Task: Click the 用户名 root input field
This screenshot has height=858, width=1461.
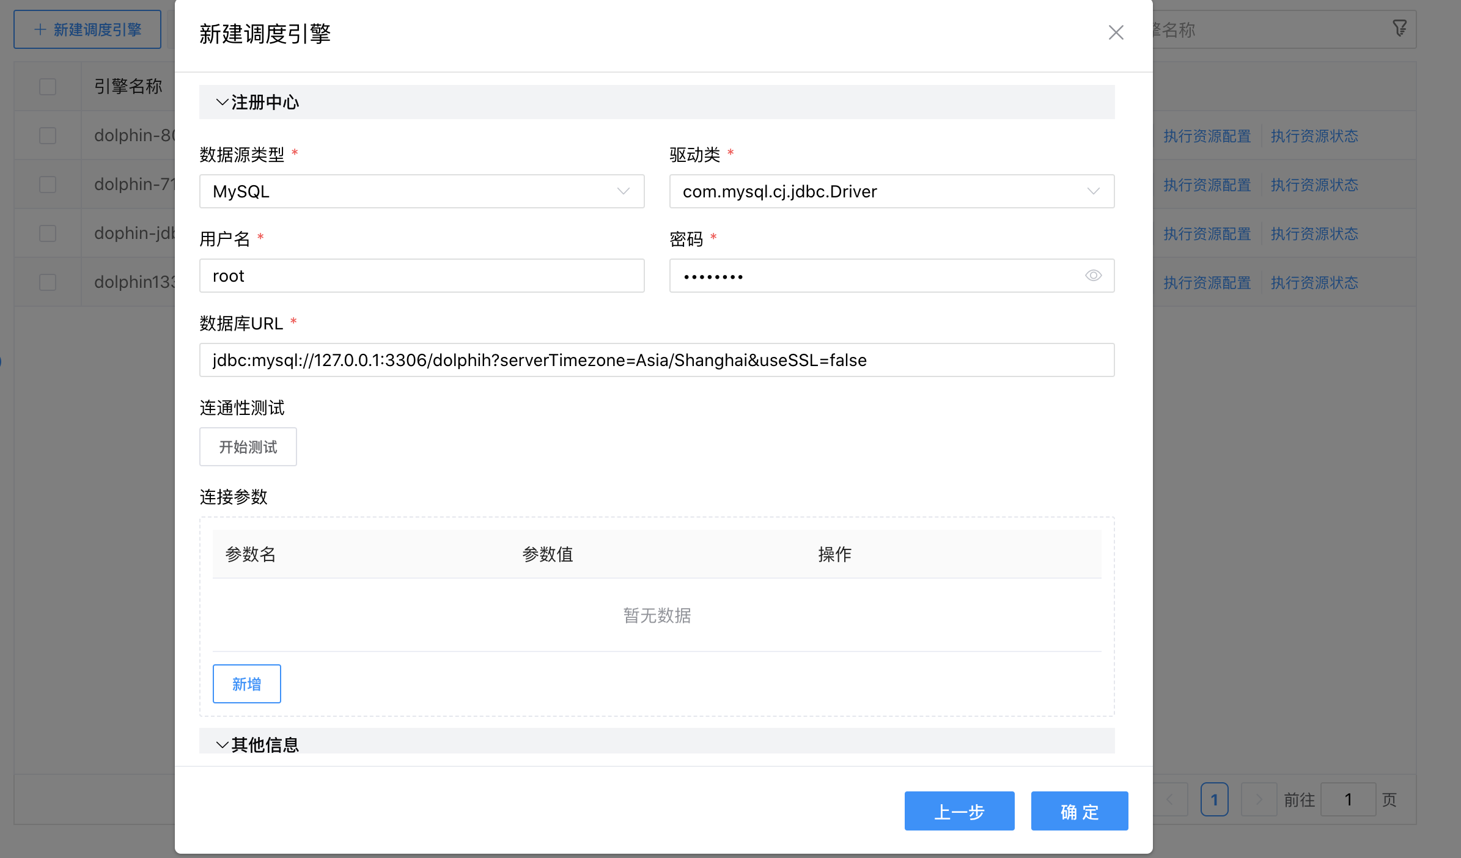Action: tap(422, 276)
